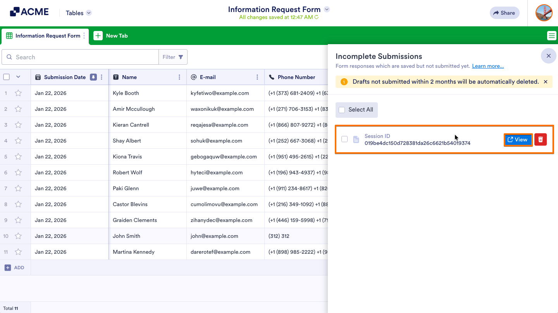Expand the Information Request Form title dropdown
The width and height of the screenshot is (558, 313).
click(327, 9)
